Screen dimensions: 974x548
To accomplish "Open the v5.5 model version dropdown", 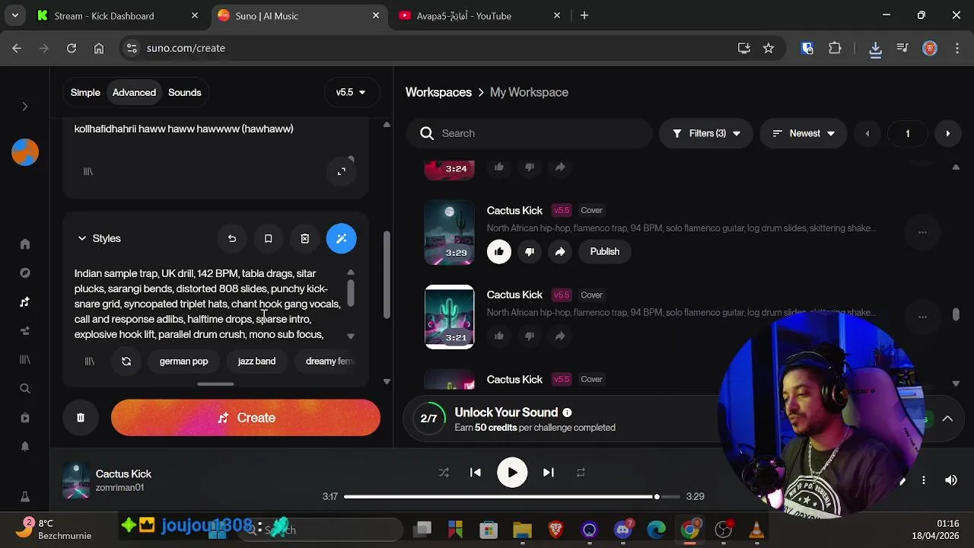I will click(x=351, y=92).
